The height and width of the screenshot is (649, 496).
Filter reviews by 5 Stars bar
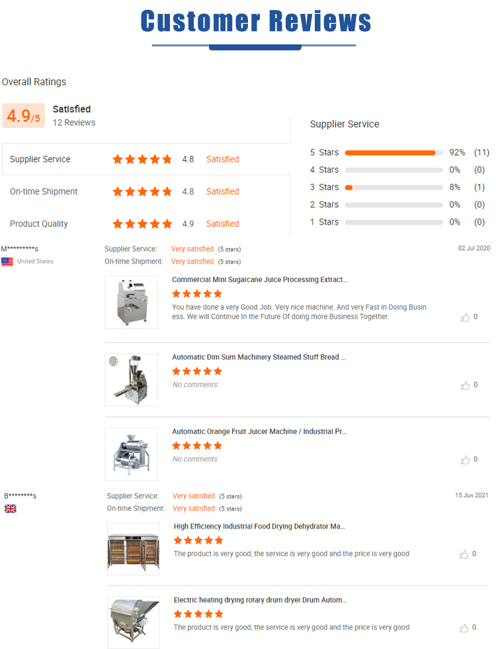[x=393, y=153]
